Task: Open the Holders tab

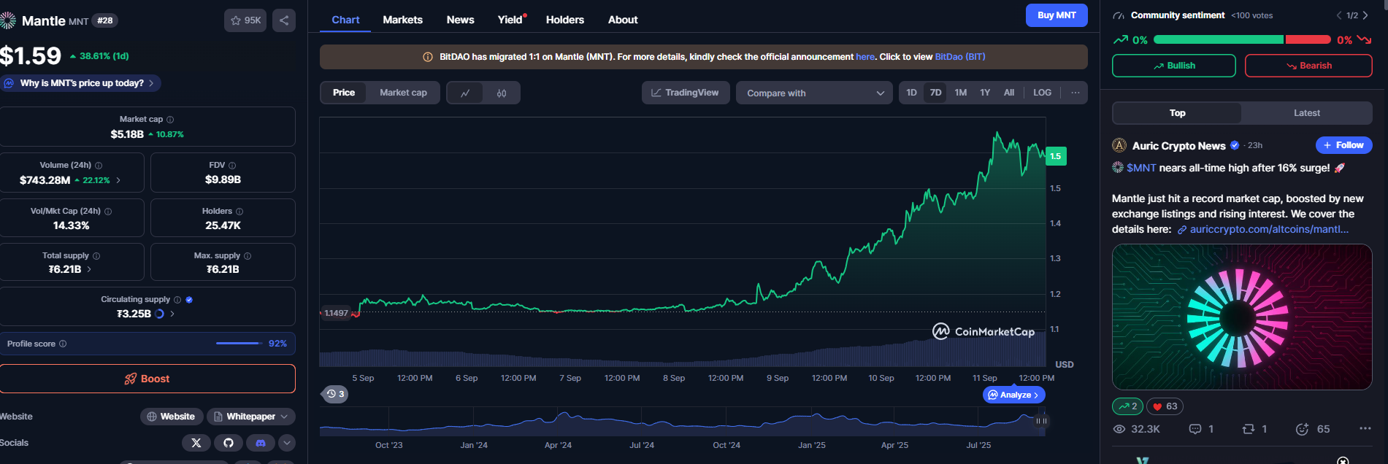Action: pyautogui.click(x=565, y=20)
